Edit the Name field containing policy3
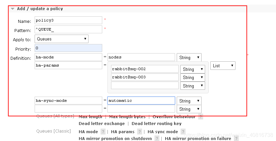276x141 pixels. [68, 20]
